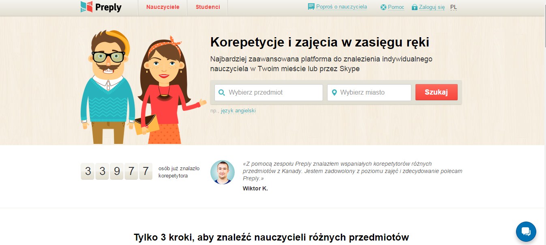This screenshot has width=546, height=245.
Task: Click the Wiktor K. name
Action: (255, 188)
